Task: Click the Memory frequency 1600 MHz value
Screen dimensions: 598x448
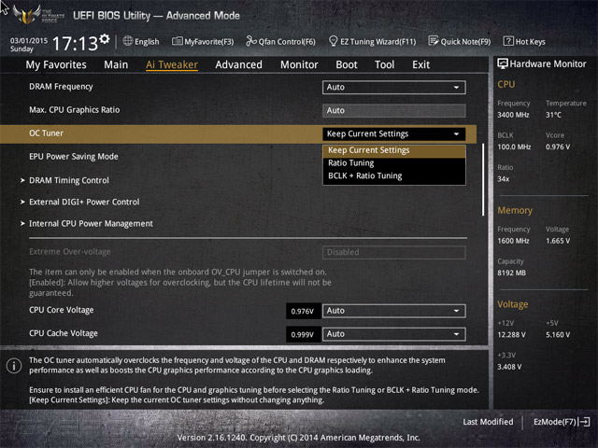Action: [x=513, y=241]
